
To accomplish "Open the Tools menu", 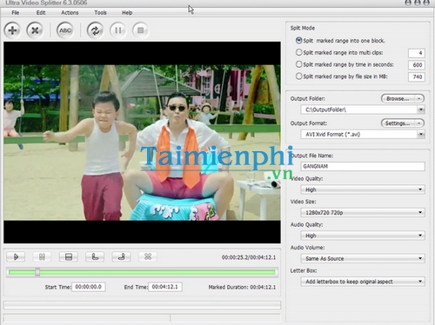I will [x=100, y=13].
